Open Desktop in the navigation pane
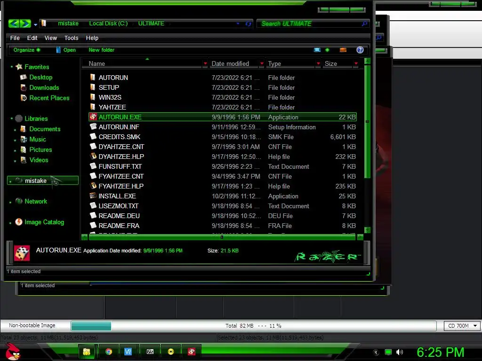482x361 pixels. [40, 77]
